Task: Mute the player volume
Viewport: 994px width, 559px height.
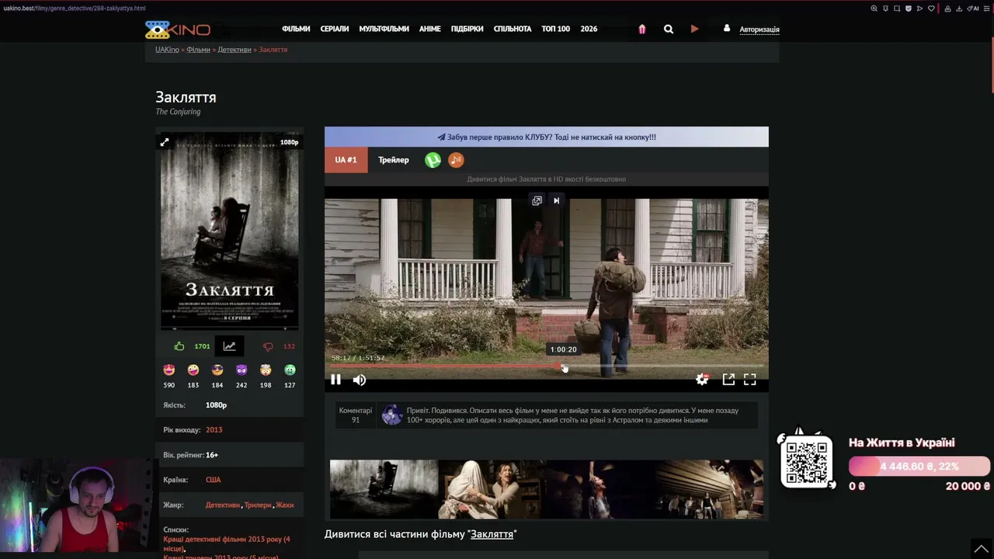Action: click(x=360, y=380)
